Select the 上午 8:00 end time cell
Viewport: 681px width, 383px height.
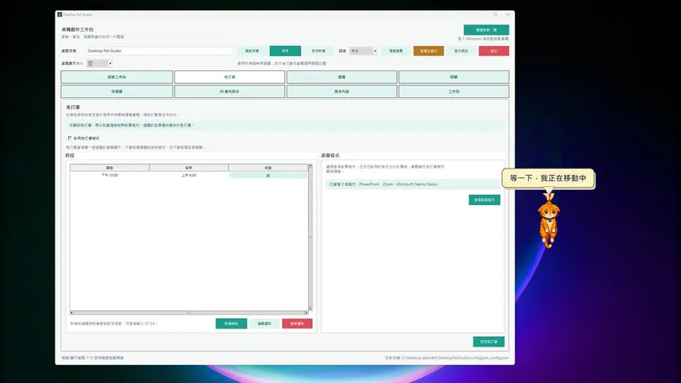pos(188,176)
